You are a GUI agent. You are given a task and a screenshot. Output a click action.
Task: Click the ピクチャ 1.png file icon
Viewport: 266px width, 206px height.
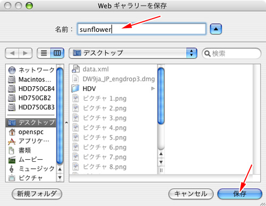76,98
